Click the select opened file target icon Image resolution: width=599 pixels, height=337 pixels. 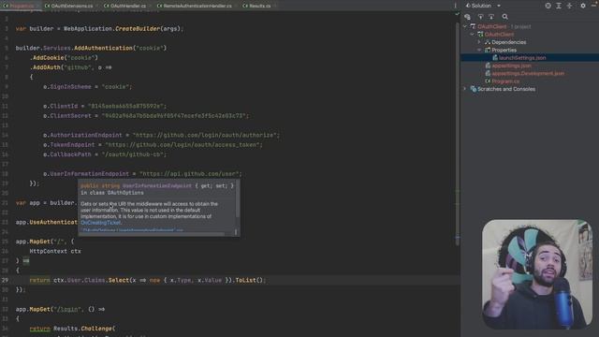coord(548,6)
